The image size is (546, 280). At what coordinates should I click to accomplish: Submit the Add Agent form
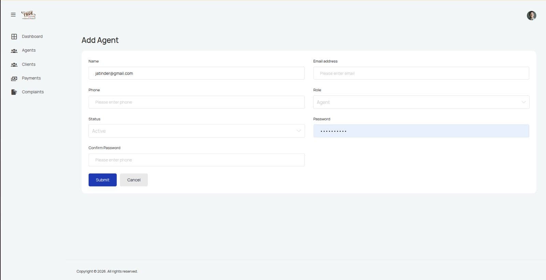(x=102, y=180)
